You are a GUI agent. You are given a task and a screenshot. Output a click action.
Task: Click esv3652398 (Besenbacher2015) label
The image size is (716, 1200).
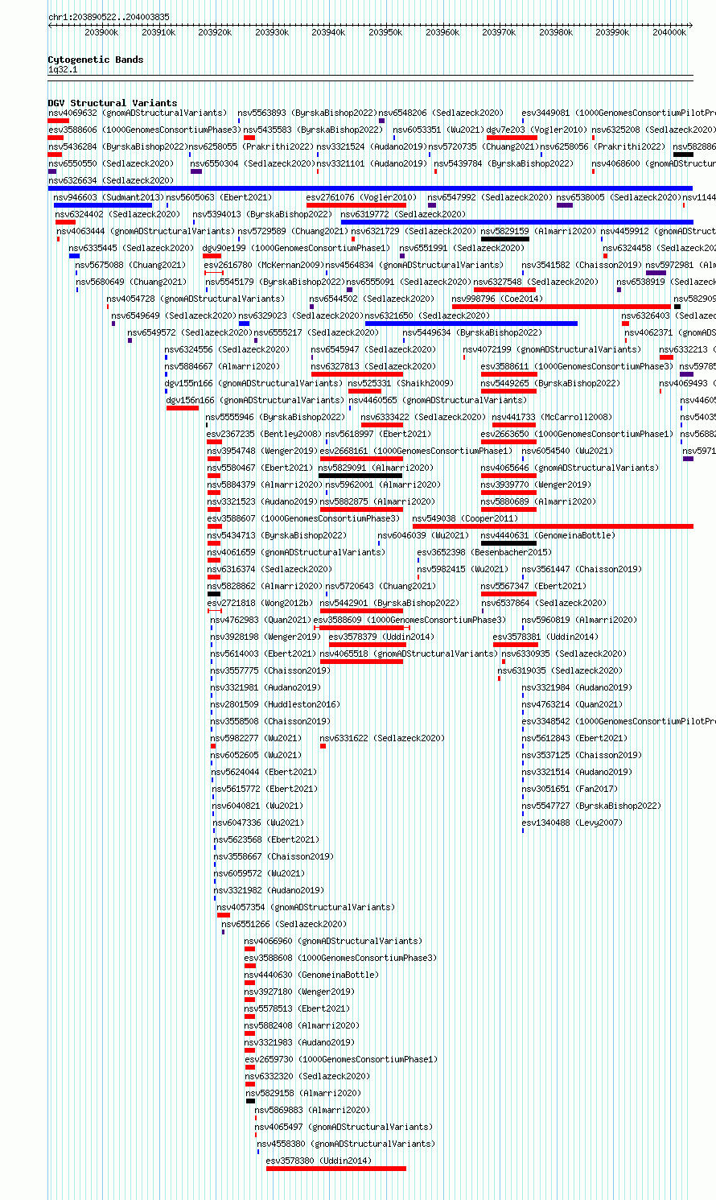click(484, 552)
